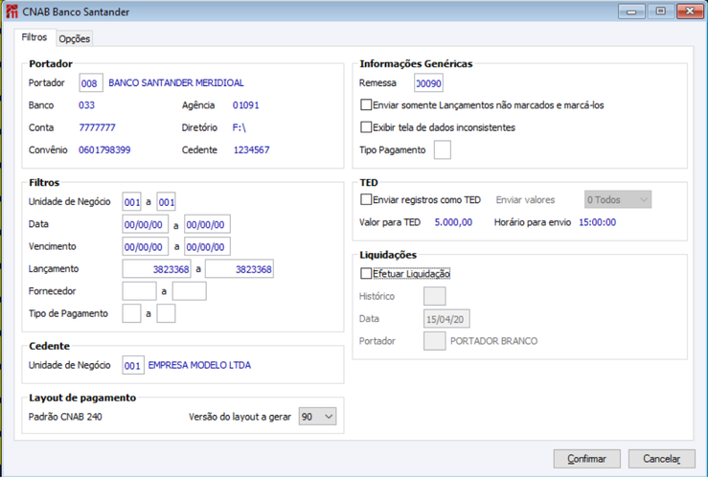708x479 pixels.
Task: Close the CNAB Banco Santander window
Action: 689,11
